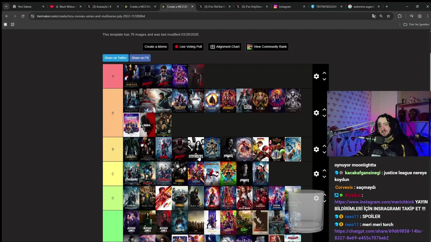Switch to the Anasayfa / X tab

click(x=103, y=6)
